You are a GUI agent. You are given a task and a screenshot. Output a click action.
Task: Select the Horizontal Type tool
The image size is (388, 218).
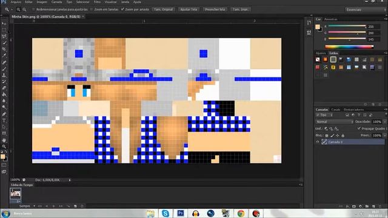[4, 121]
